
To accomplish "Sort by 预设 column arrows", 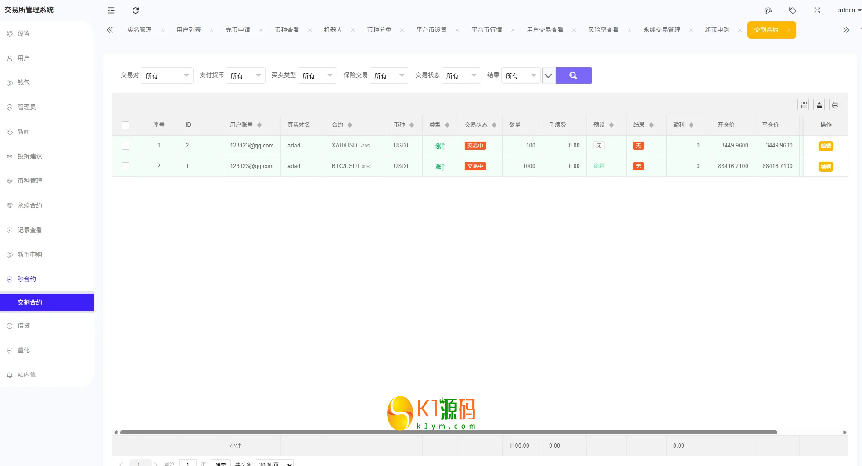I will coord(611,125).
